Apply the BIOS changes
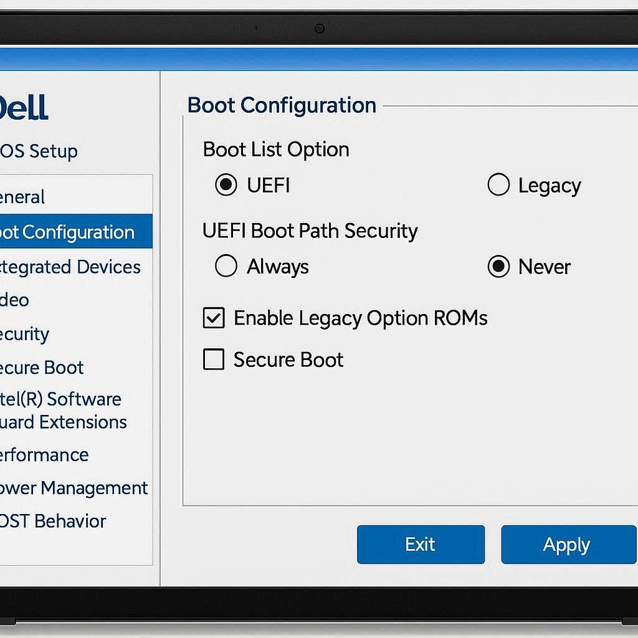Screen dimensions: 638x638 point(568,544)
